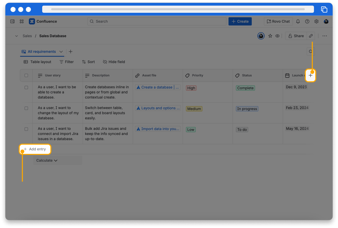
Task: Click in the Search field
Action: [157, 21]
